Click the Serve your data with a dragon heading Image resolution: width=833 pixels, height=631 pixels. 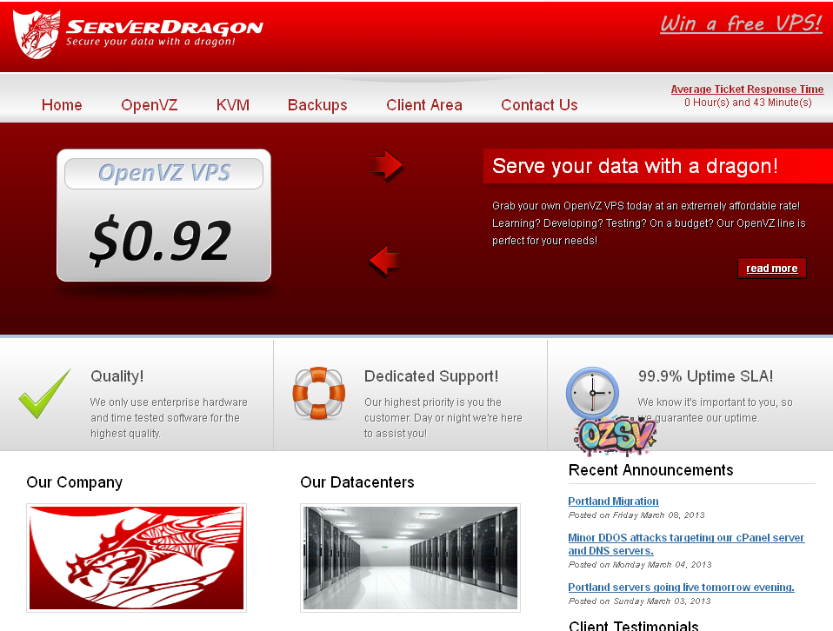click(x=635, y=166)
